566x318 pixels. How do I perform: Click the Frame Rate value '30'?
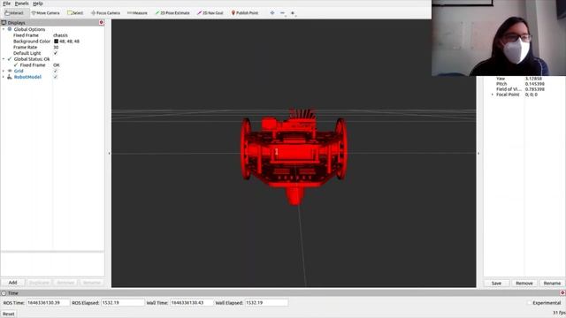56,47
